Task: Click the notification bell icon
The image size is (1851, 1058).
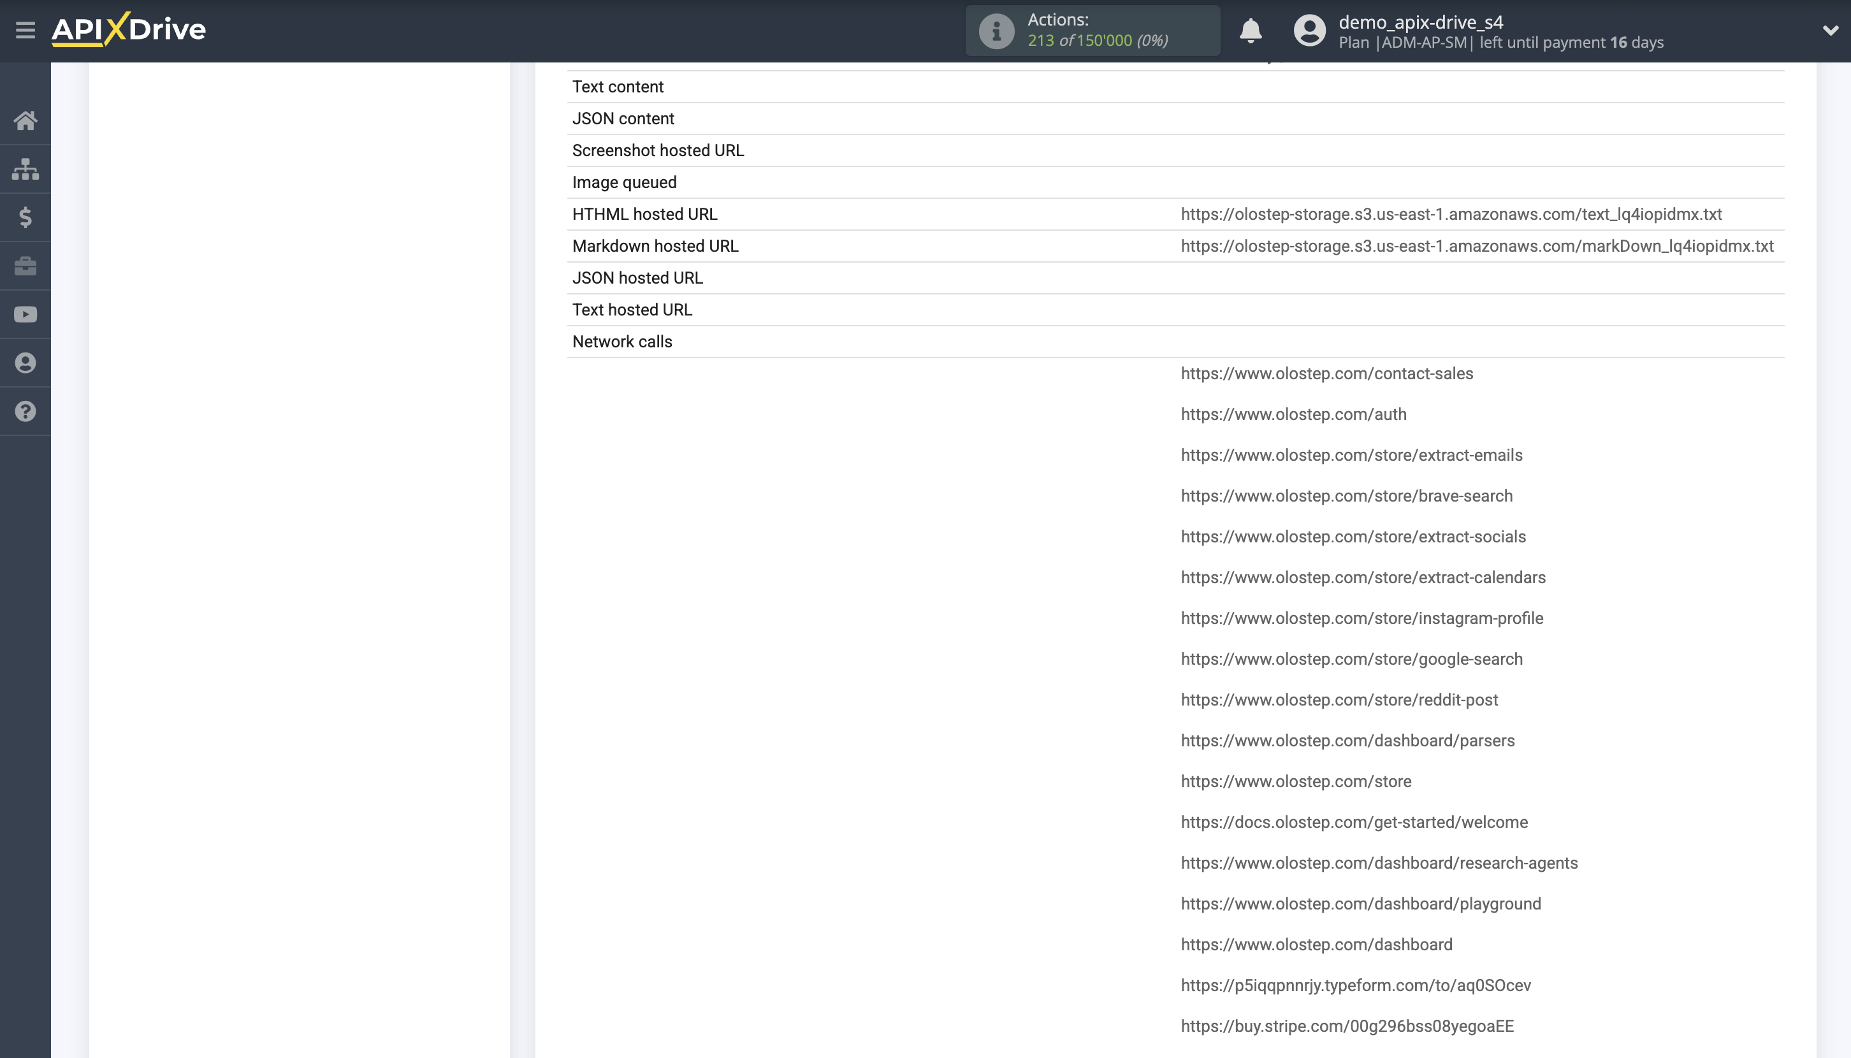Action: coord(1250,31)
